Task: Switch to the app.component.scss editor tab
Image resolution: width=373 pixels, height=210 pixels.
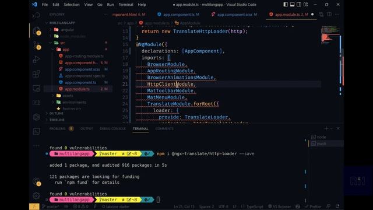Action: (x=234, y=15)
